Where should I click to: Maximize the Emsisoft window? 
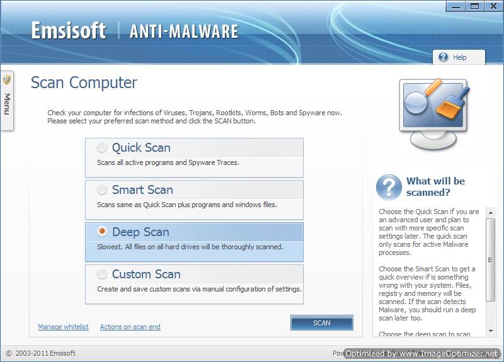474,6
